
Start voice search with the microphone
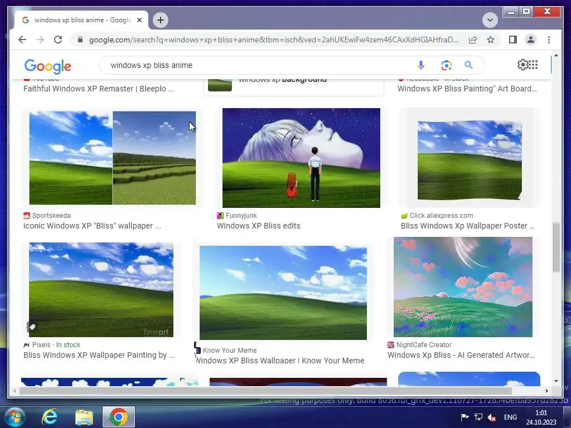tap(420, 65)
